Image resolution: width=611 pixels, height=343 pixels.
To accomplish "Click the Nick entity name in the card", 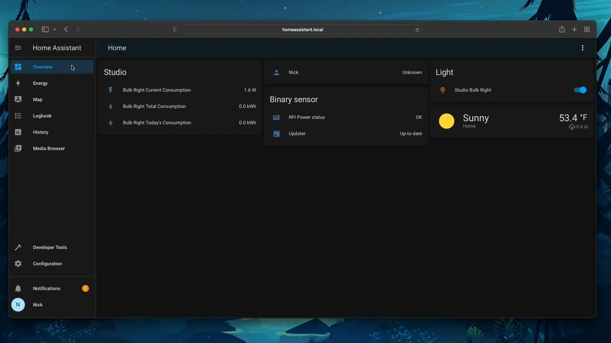I will coord(294,72).
